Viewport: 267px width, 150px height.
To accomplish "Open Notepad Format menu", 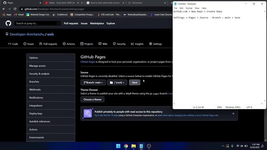I will pos(189,8).
